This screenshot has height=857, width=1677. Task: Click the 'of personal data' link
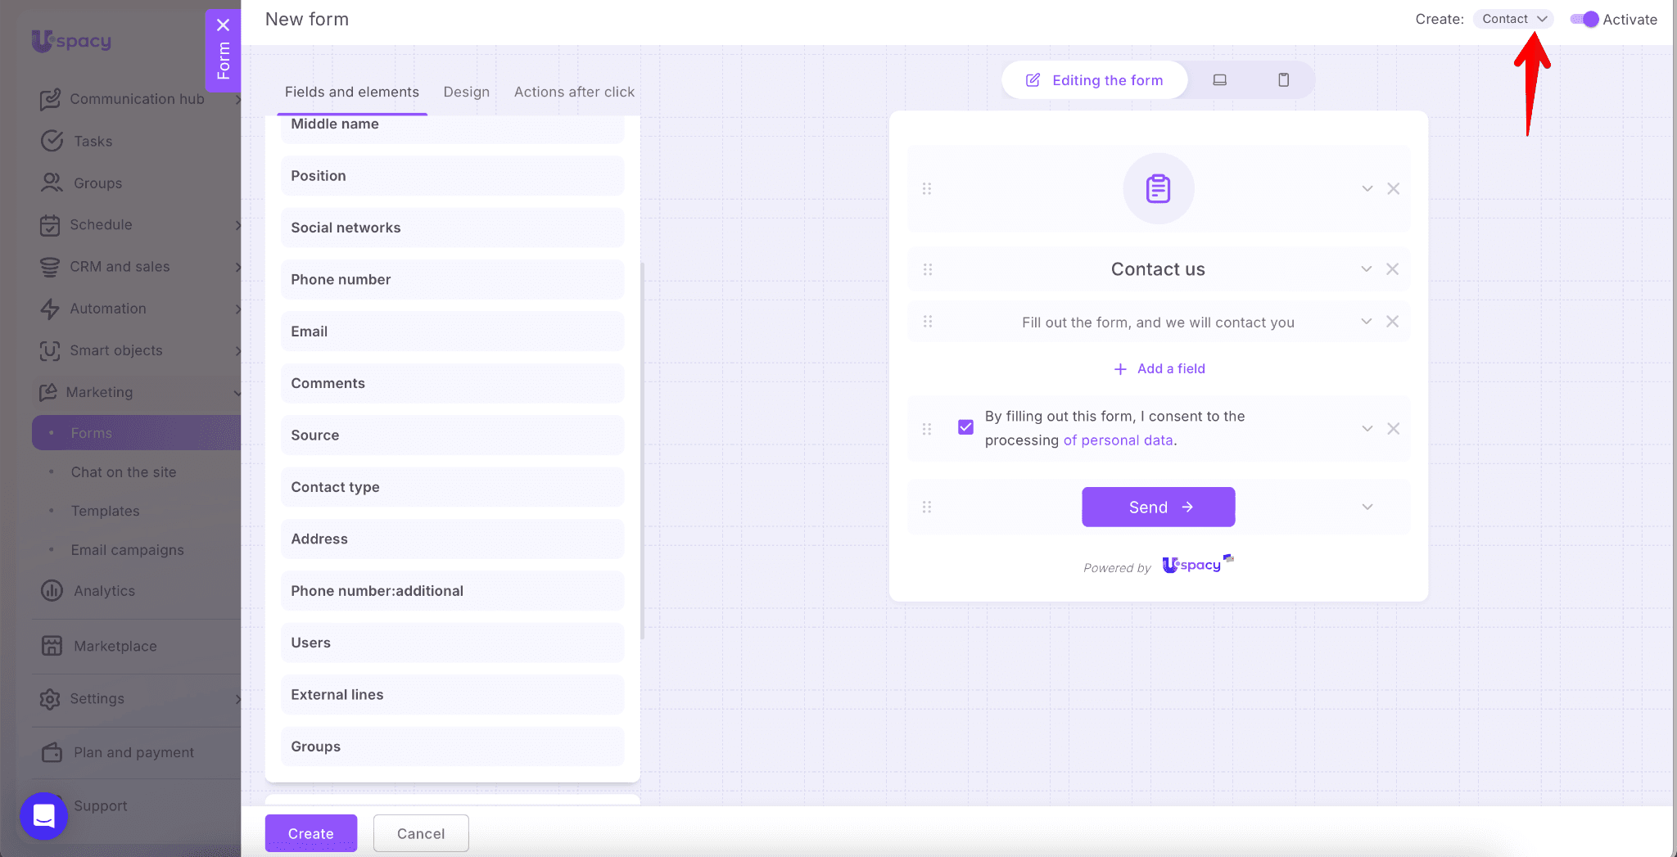(1119, 440)
